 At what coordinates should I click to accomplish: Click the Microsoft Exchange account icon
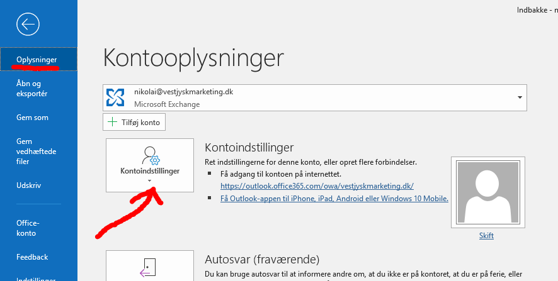click(115, 97)
